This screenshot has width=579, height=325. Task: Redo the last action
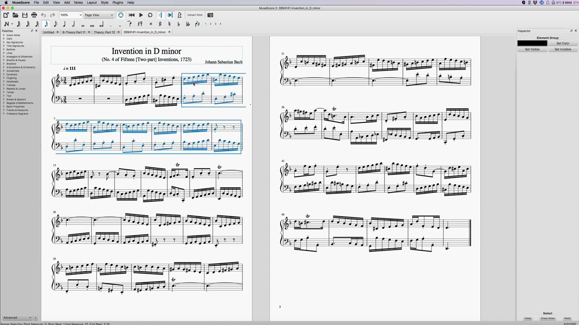(x=52, y=15)
